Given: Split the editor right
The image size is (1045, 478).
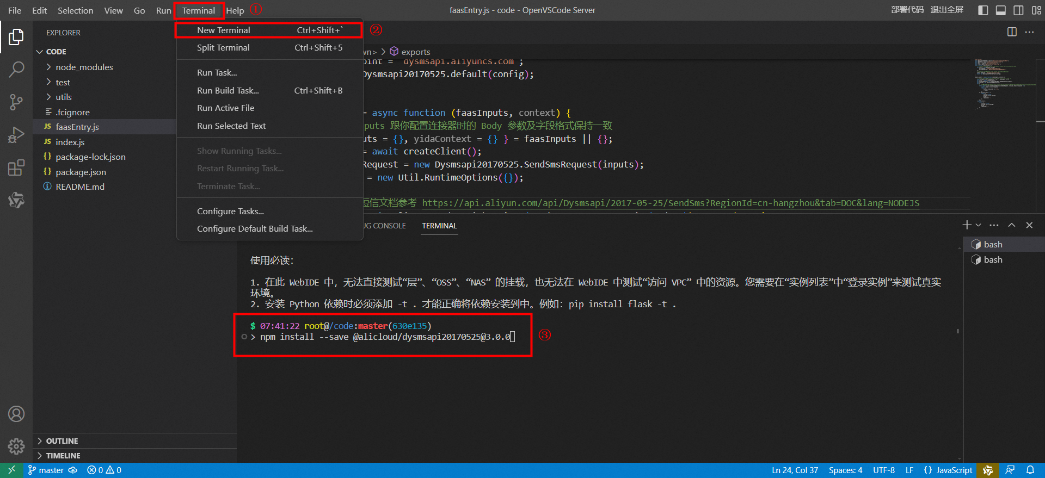Looking at the screenshot, I should point(1012,32).
